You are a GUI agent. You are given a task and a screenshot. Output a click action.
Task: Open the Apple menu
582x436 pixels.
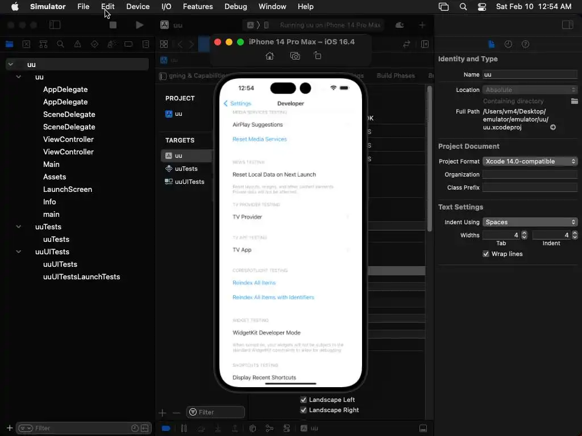15,6
